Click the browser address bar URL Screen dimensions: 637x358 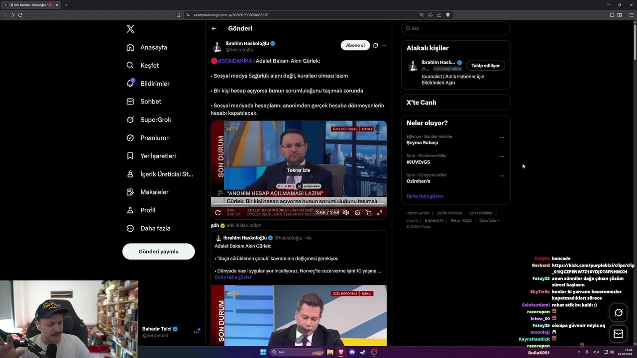231,15
